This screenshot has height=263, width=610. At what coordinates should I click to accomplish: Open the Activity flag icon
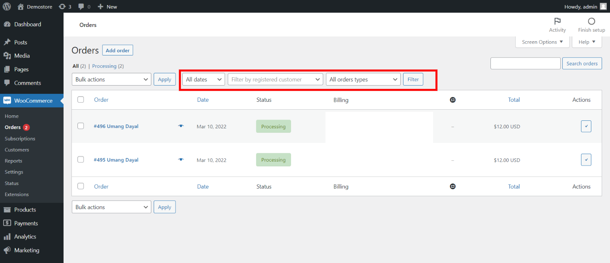(557, 21)
